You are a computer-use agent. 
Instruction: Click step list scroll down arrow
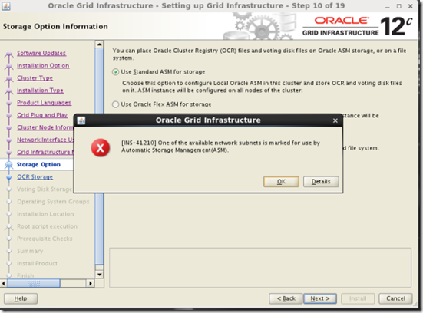(x=100, y=275)
